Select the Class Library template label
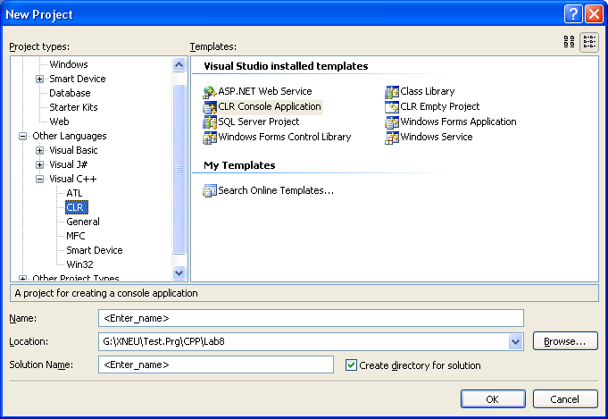This screenshot has width=608, height=419. click(428, 91)
